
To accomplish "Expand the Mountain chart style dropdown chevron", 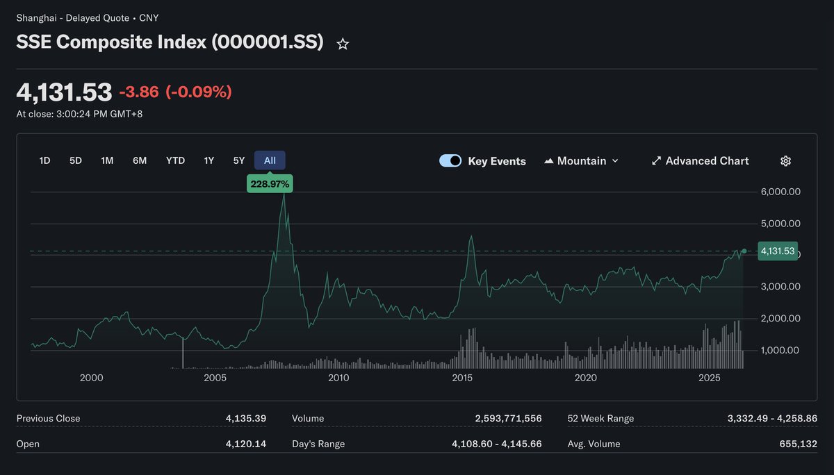I will coord(614,161).
